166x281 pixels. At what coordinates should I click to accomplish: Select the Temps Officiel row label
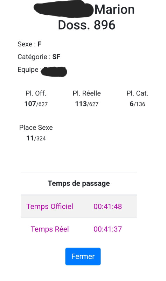click(50, 207)
